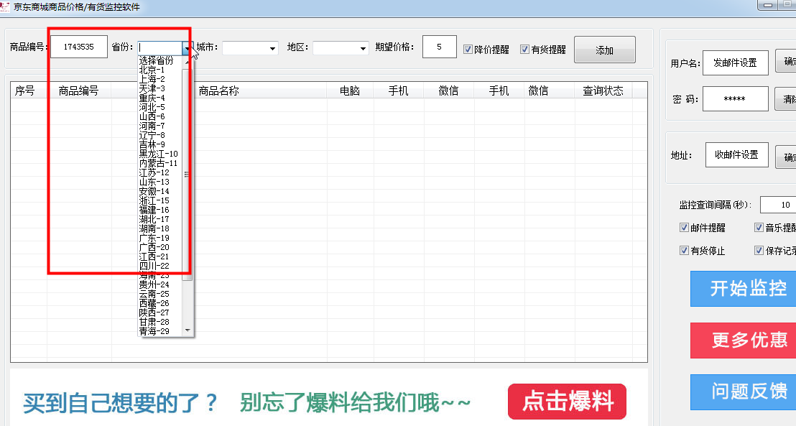
Task: Choose 广东-19 in the province list
Action: pyautogui.click(x=154, y=238)
